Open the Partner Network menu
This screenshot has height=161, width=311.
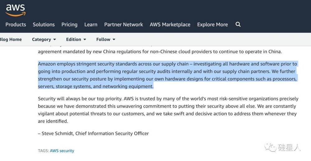tap(123, 25)
